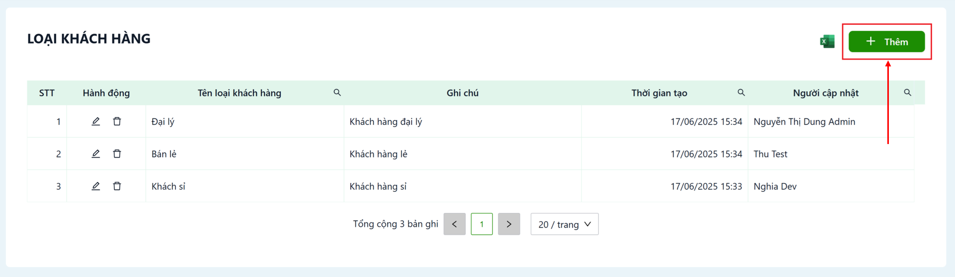Image resolution: width=955 pixels, height=277 pixels.
Task: Open the 20 / trang page size dropdown
Action: coord(564,224)
